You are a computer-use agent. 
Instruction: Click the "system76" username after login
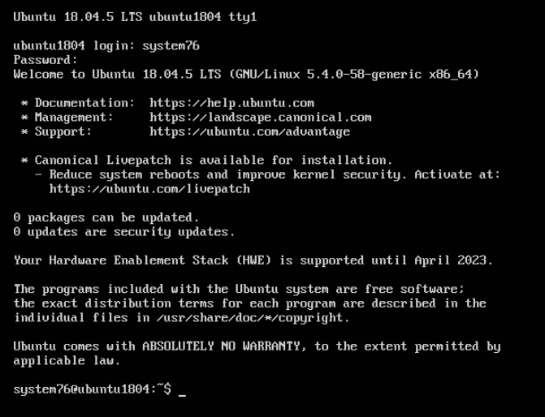171,45
